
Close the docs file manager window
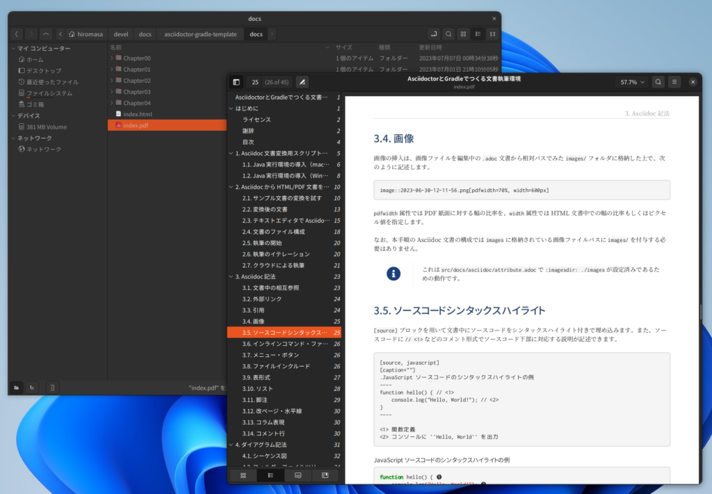[x=494, y=19]
